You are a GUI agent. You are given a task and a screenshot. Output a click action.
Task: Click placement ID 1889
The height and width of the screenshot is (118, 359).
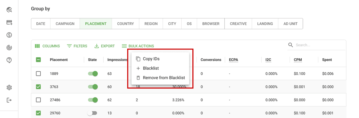54,73
